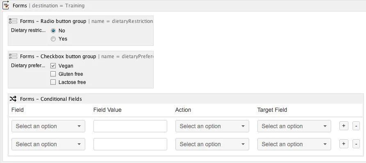Uncheck the Vegan checkbox
The width and height of the screenshot is (366, 163).
[53, 66]
